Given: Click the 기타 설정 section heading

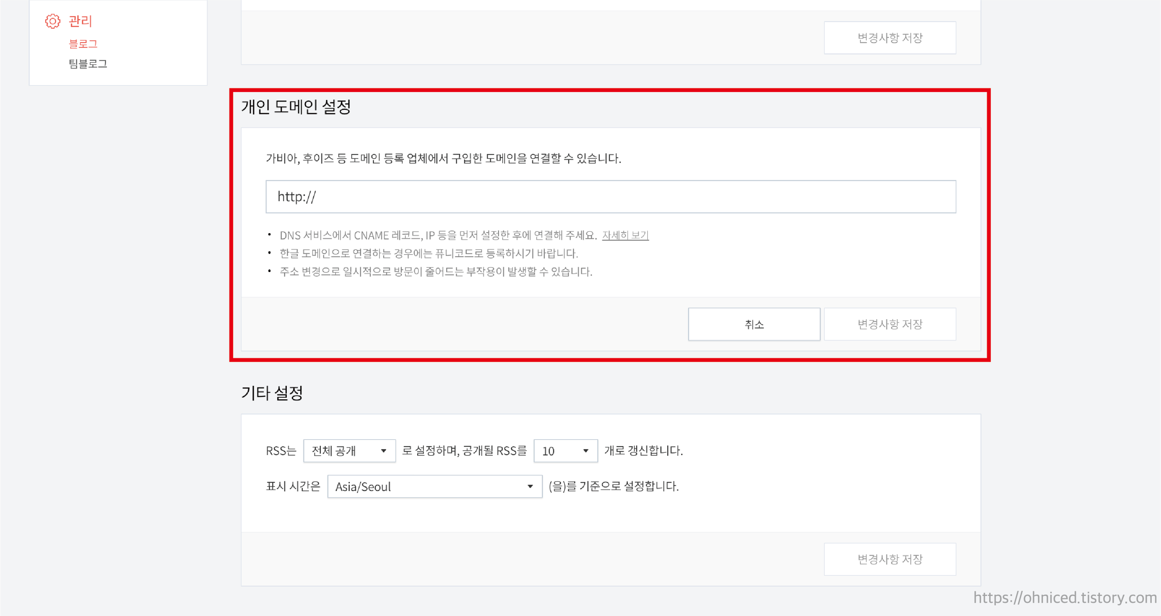Looking at the screenshot, I should [272, 392].
